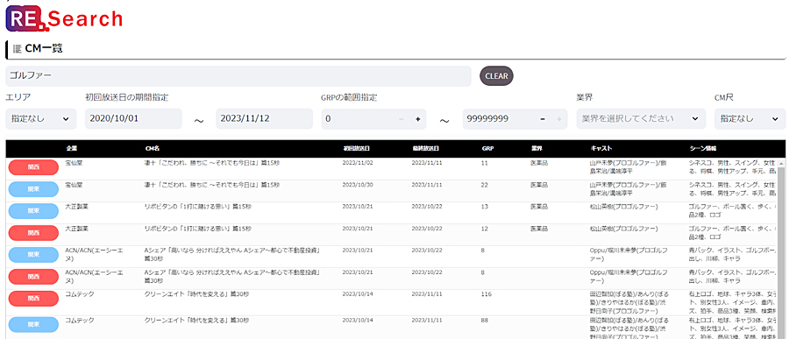Open the エリア dropdown
This screenshot has width=789, height=339.
pos(40,119)
